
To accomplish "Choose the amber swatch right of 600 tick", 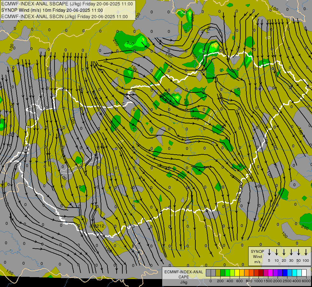I will (242, 273).
